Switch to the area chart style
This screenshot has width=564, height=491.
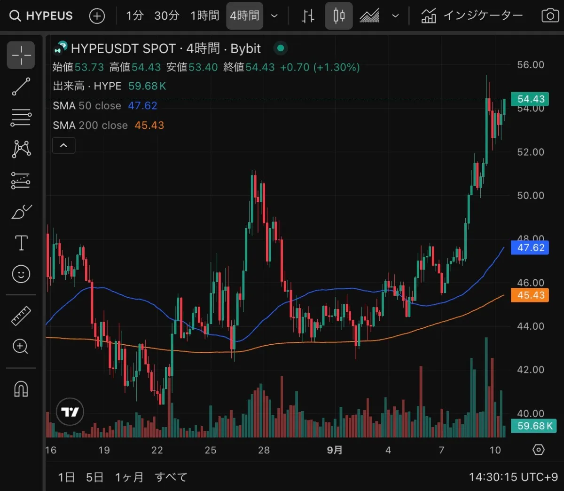369,16
